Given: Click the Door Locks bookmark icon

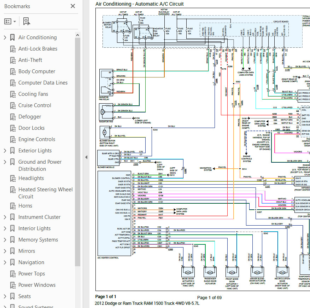Looking at the screenshot, I should 13,128.
